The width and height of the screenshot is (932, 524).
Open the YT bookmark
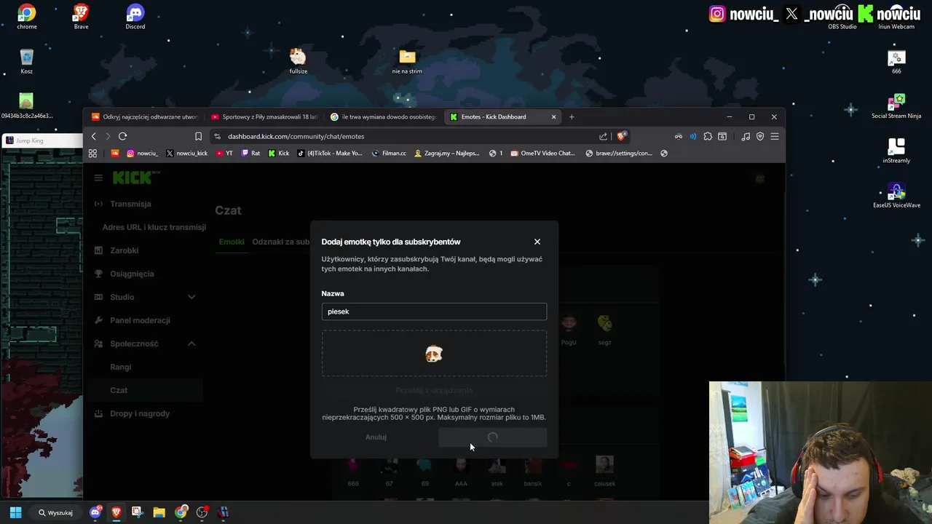(x=224, y=153)
